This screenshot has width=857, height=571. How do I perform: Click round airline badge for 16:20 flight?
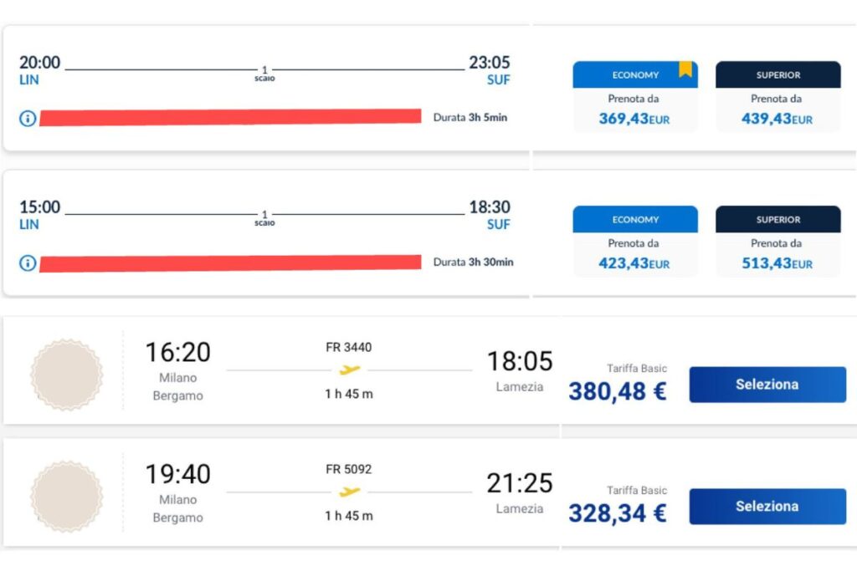tap(67, 375)
